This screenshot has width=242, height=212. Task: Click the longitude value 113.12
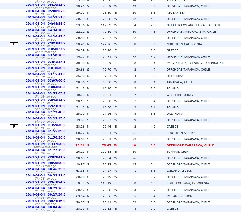point(106,183)
